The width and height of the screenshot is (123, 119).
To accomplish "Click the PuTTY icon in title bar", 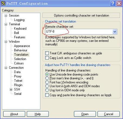I will (x=3, y=3).
